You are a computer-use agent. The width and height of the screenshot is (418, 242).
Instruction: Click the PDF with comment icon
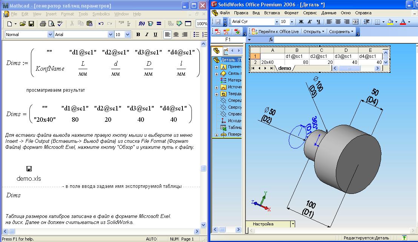(x=227, y=32)
